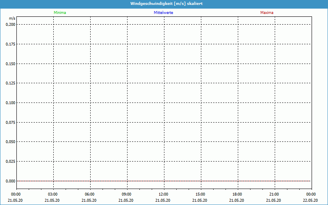This screenshot has width=328, height=205.
Task: Click the Maxima legend label
Action: click(x=266, y=13)
